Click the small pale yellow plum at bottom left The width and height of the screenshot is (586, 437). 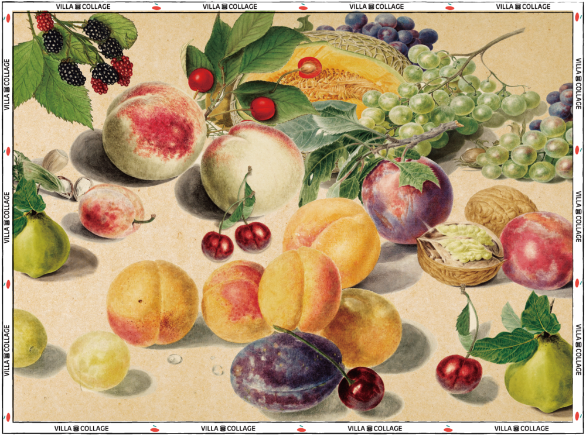click(x=98, y=360)
